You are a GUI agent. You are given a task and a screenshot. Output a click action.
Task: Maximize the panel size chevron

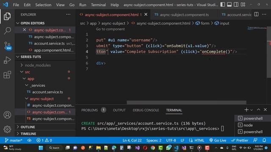pos(258,110)
